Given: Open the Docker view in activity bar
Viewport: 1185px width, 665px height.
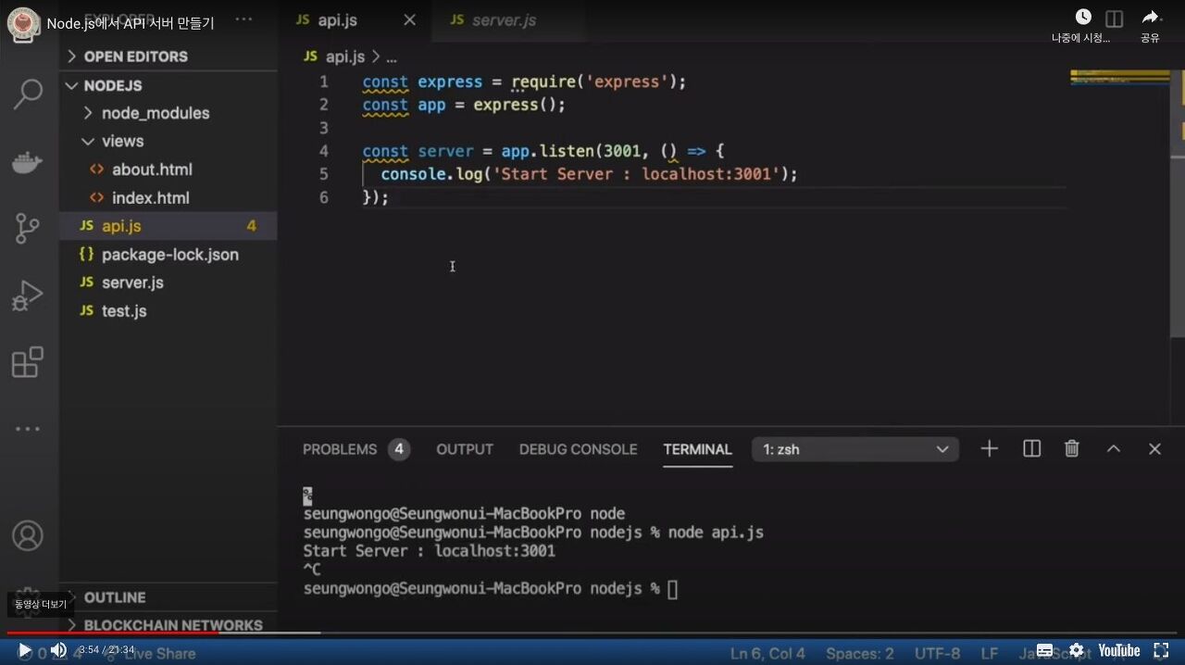Looking at the screenshot, I should (x=28, y=162).
